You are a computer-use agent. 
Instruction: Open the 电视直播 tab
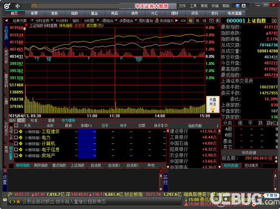235,13
